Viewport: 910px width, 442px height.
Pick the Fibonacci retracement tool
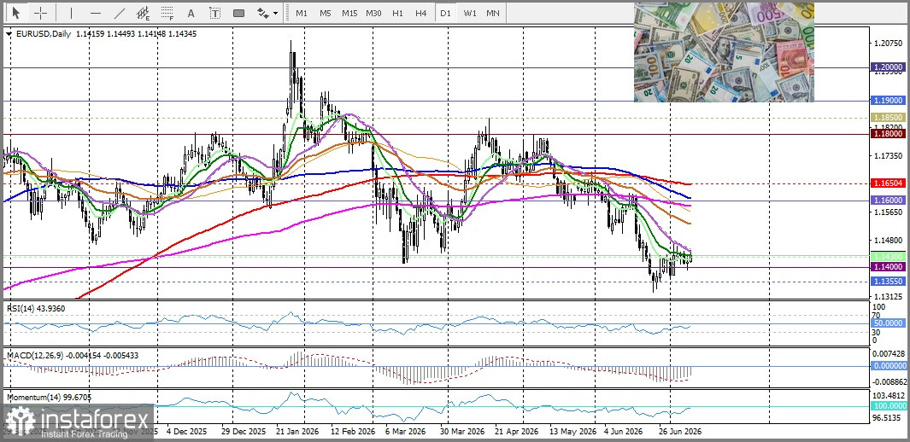point(167,13)
